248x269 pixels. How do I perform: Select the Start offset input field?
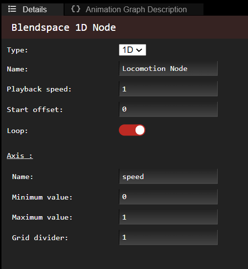168,109
